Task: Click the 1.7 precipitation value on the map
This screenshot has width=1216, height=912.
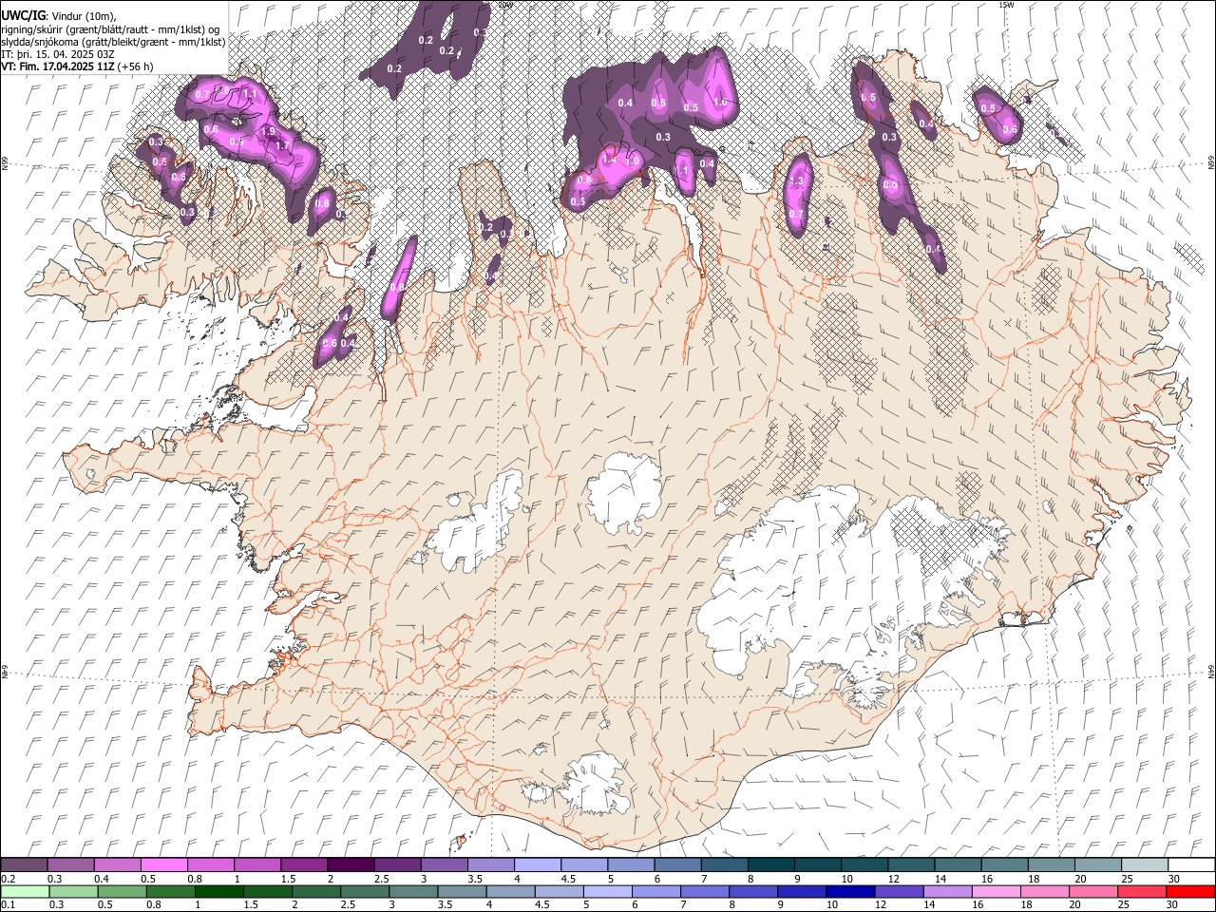Action: pos(282,145)
